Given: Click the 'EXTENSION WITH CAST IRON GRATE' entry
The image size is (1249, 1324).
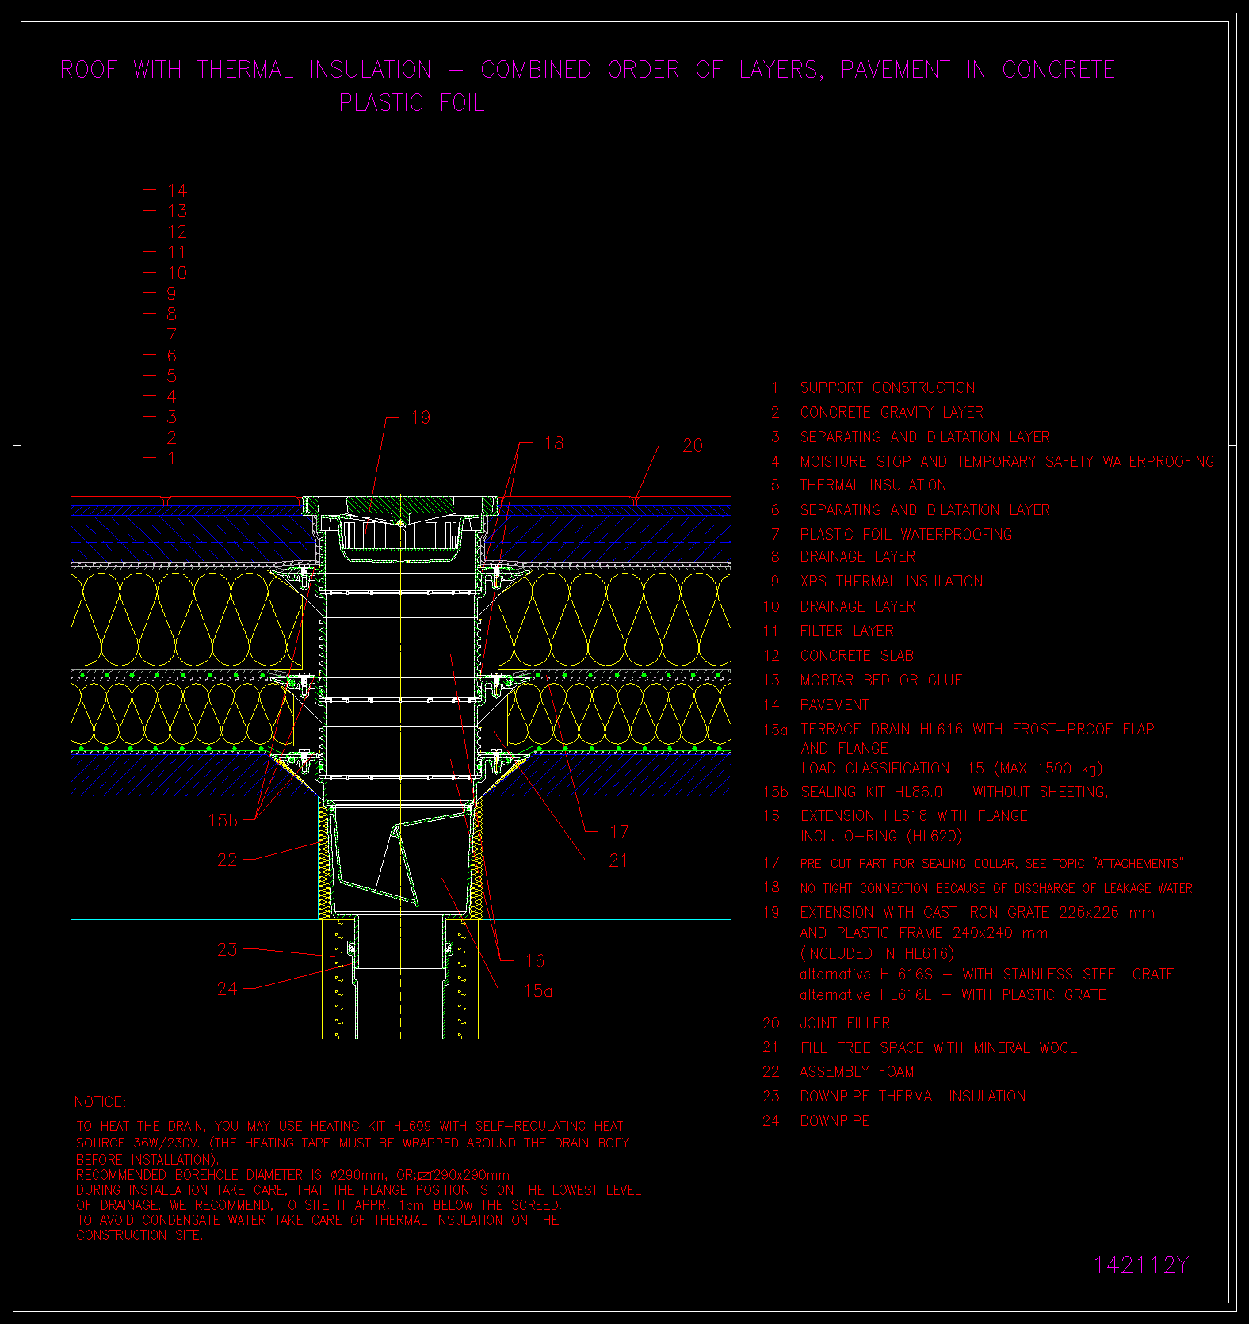Looking at the screenshot, I should coord(977,913).
